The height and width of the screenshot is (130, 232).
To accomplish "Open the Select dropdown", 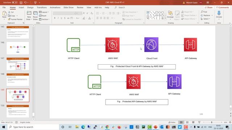I will [x=206, y=19].
